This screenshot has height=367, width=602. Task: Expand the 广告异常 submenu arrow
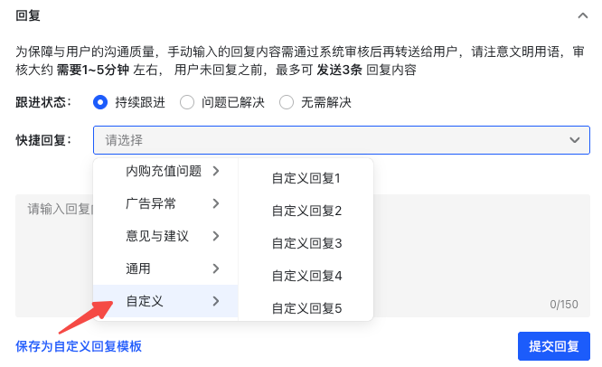(216, 203)
